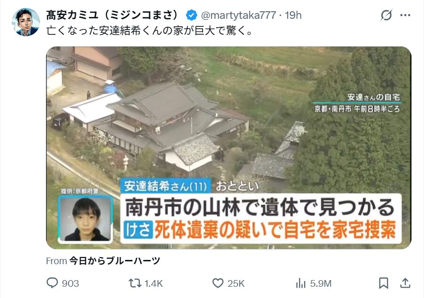Click the 1.4K reposts count

(153, 283)
